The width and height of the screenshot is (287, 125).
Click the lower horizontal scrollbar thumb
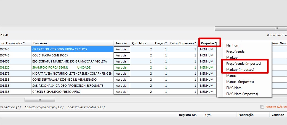coord(40,100)
